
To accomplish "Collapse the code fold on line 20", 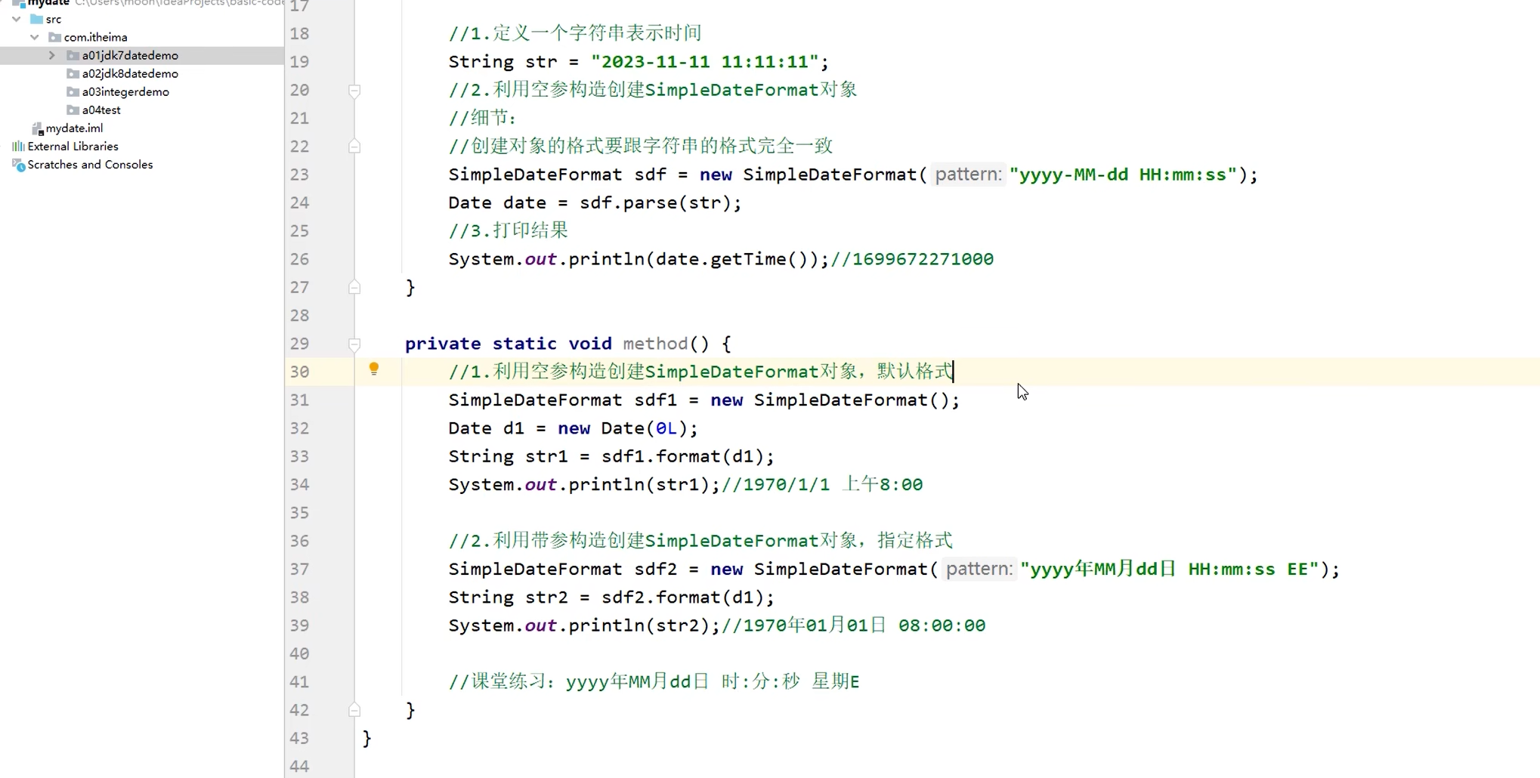I will [354, 91].
